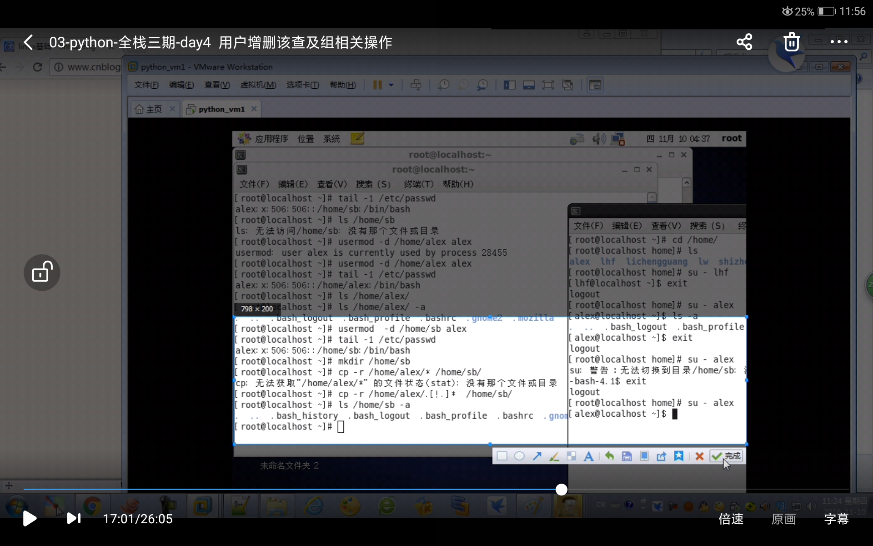Toggle the screen lock button
Image resolution: width=873 pixels, height=546 pixels.
(42, 273)
